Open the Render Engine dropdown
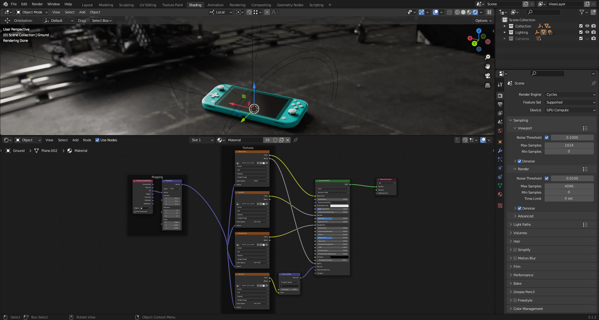The image size is (599, 320). coord(570,95)
